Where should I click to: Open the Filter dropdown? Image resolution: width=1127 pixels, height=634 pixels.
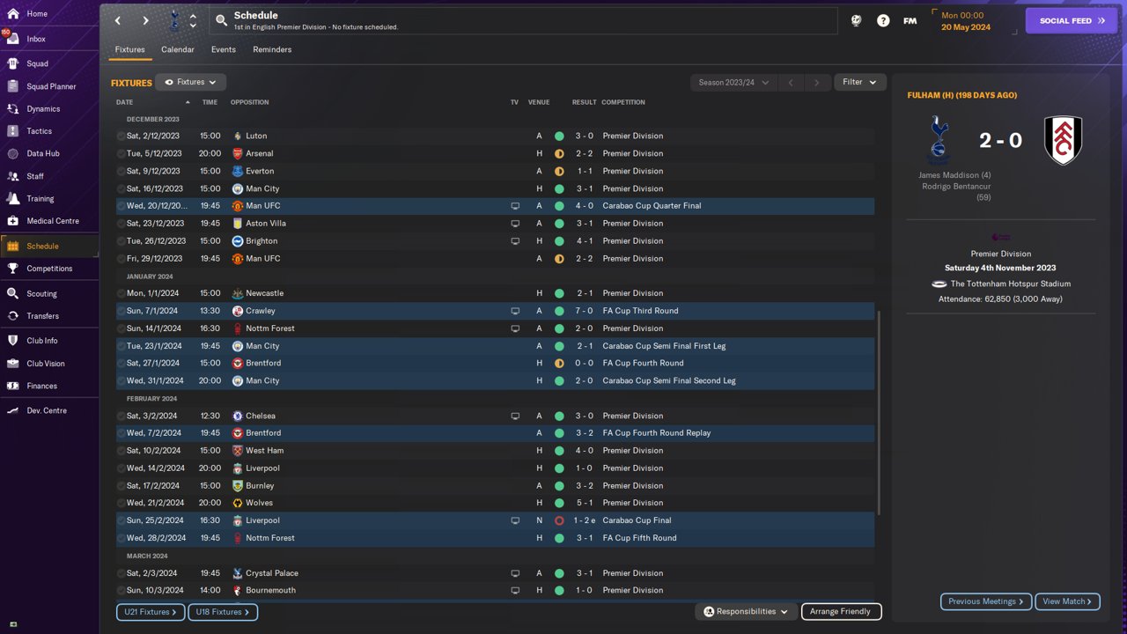click(859, 82)
